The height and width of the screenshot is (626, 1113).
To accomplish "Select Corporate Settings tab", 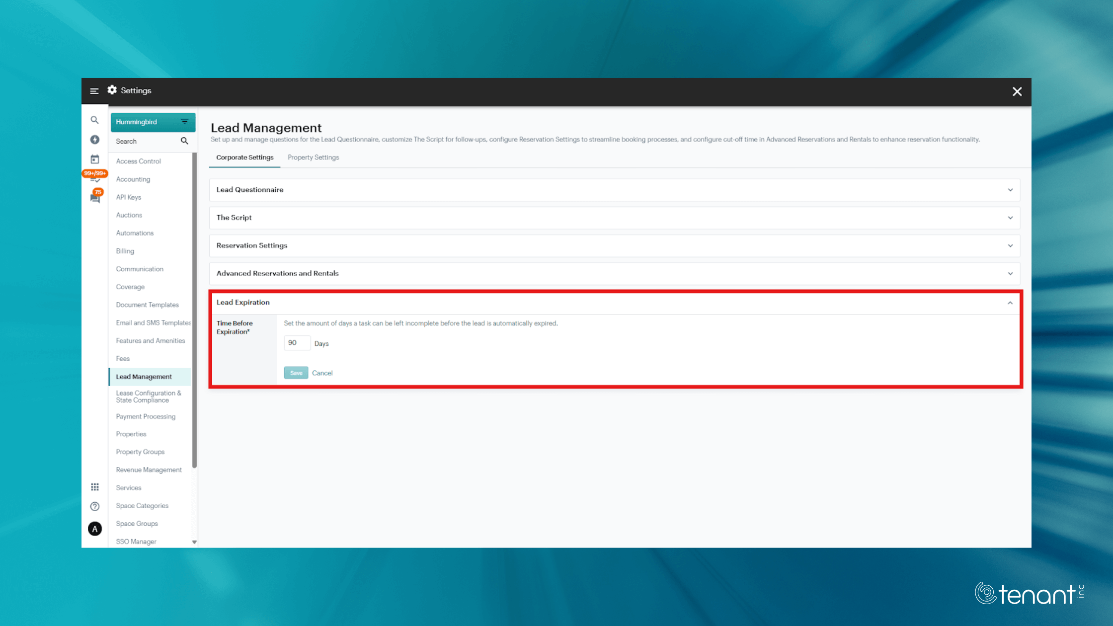I will pyautogui.click(x=244, y=157).
